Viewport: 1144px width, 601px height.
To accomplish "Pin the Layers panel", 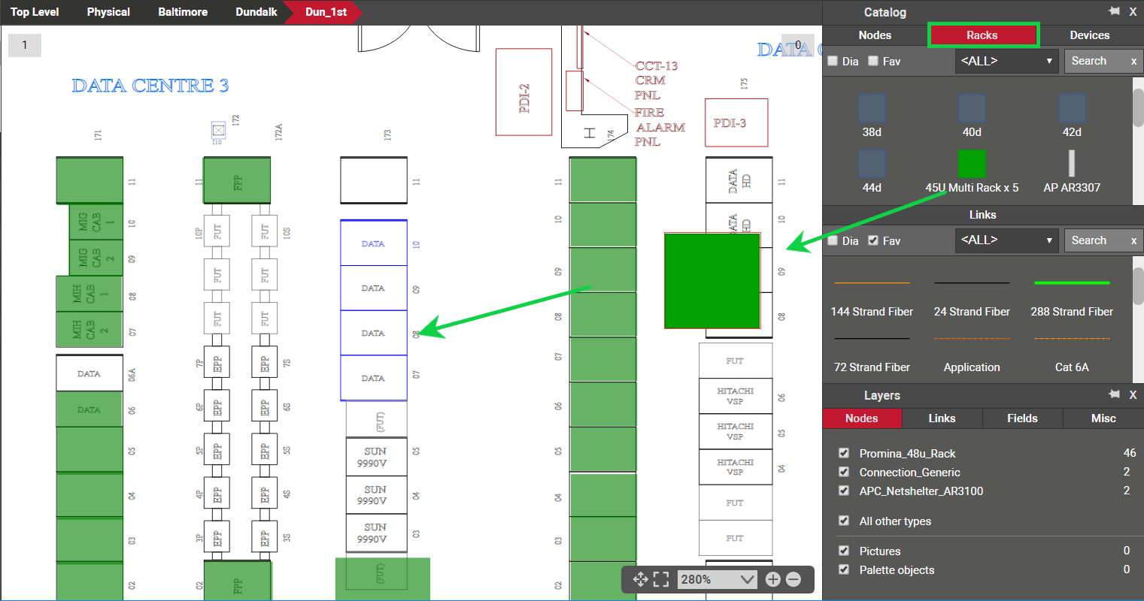I will coord(1114,394).
